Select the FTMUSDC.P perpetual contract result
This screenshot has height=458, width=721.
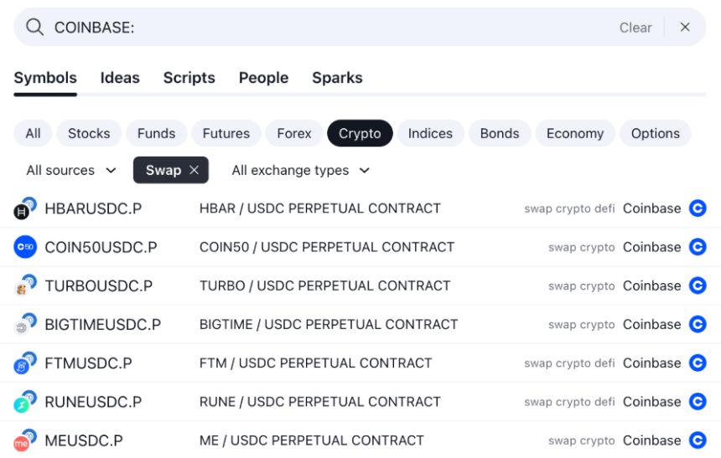click(315, 363)
